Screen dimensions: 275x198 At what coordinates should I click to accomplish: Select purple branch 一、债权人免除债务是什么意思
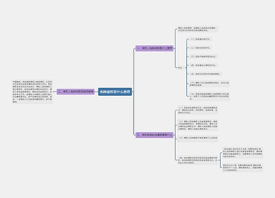(155, 48)
